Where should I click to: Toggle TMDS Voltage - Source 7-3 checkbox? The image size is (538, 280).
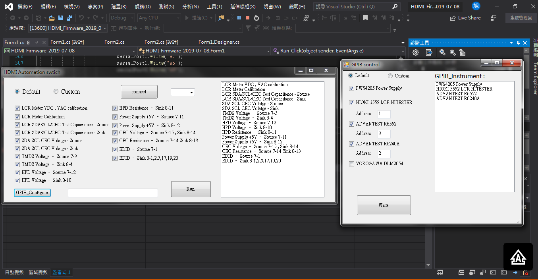17,156
